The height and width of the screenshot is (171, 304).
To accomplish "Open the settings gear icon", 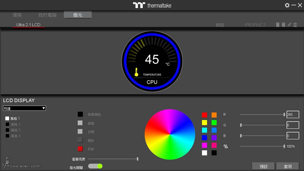I will (x=287, y=5).
